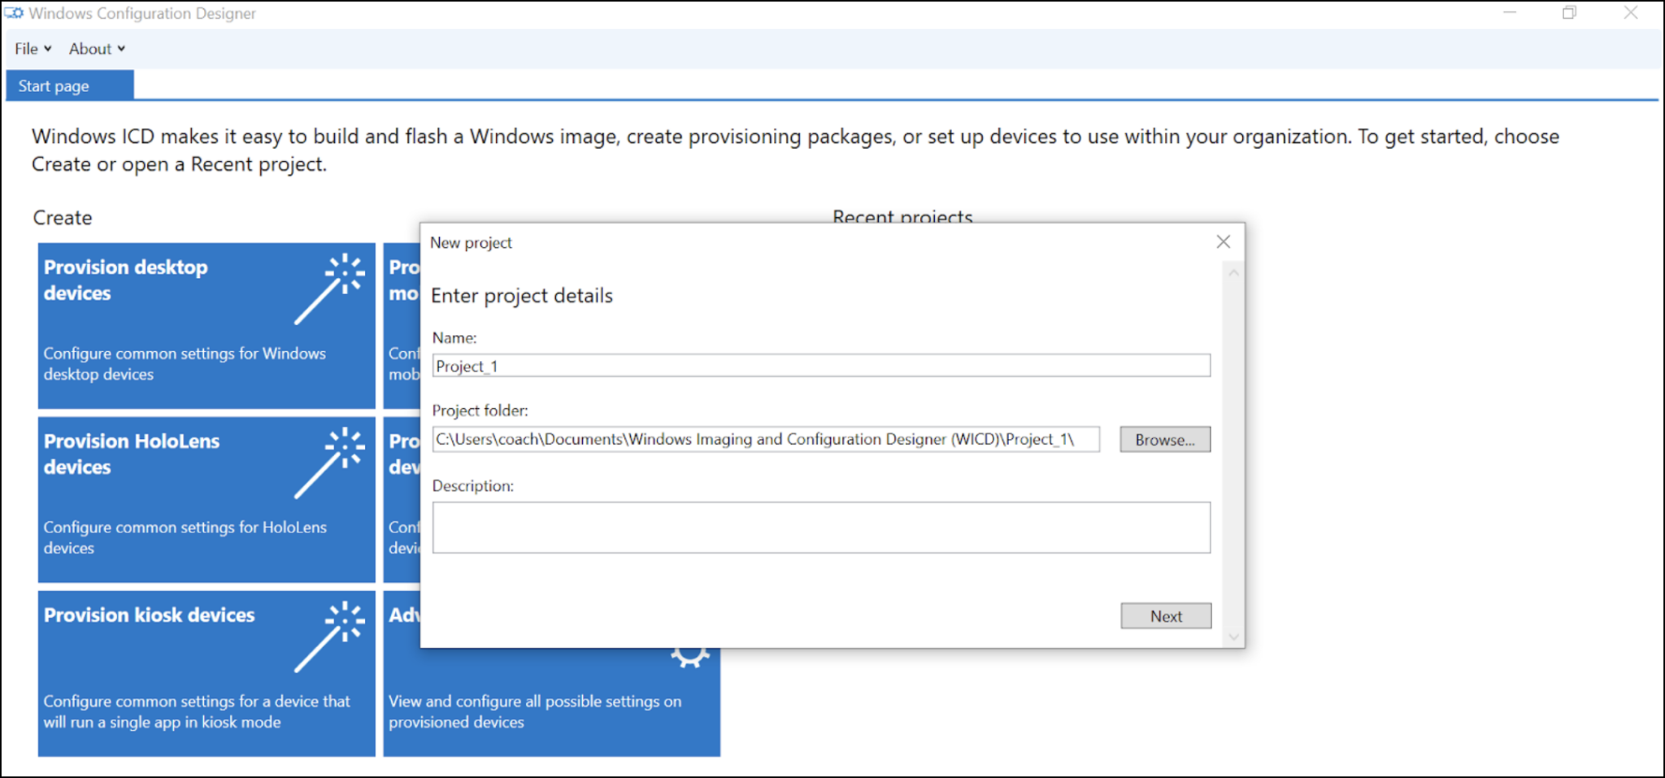
Task: Click the 'Create' section heading
Action: click(63, 218)
